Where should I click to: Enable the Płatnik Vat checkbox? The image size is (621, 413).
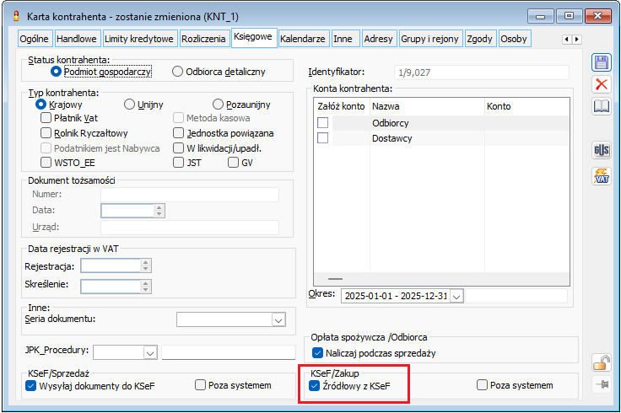pos(46,118)
